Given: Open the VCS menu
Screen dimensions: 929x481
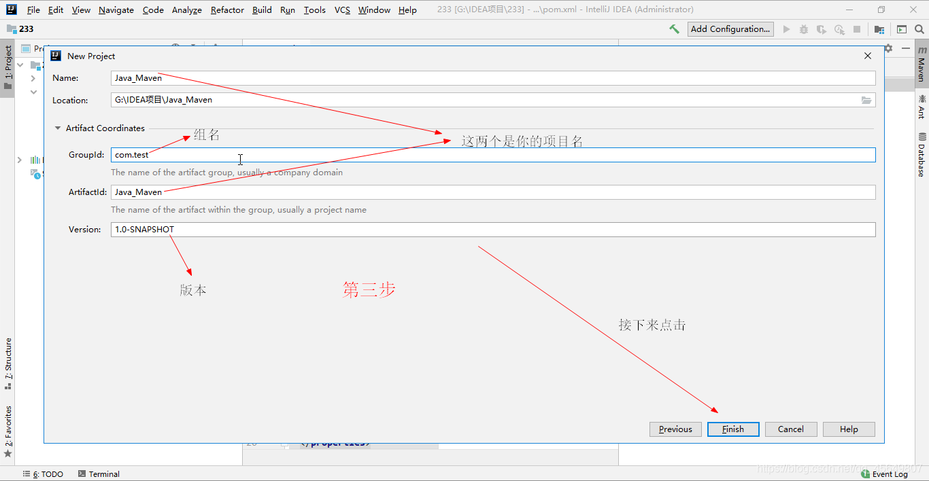Looking at the screenshot, I should [342, 10].
